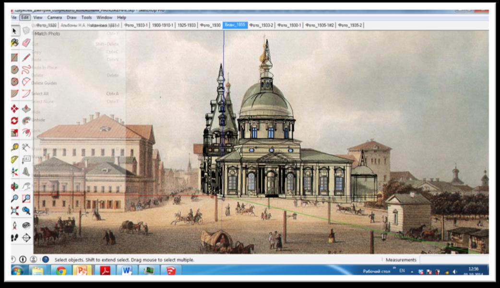Choose the Make Component tool
This screenshot has height=288, width=500.
tap(26, 31)
